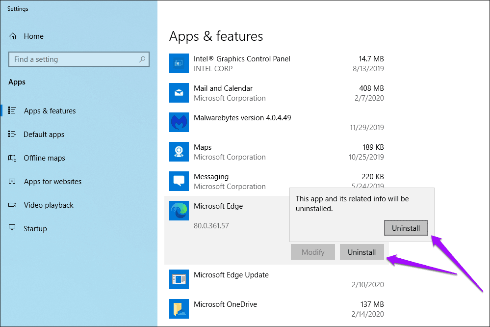Screen dimensions: 490x327
Task: Click the Video playback camera icon
Action: pos(12,205)
